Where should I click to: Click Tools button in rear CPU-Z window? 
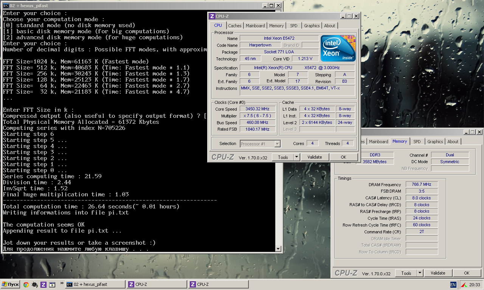click(406, 273)
